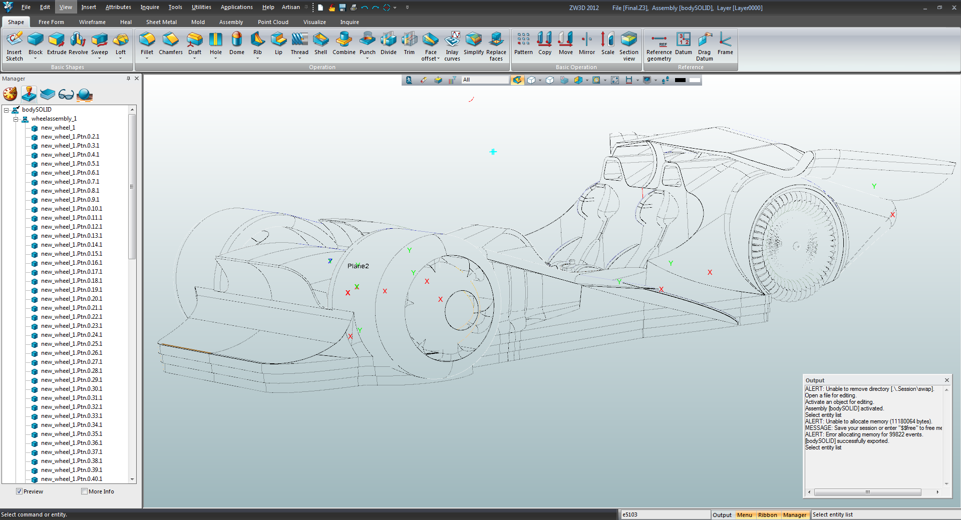This screenshot has width=961, height=520.
Task: Select the Move operation
Action: 566,44
